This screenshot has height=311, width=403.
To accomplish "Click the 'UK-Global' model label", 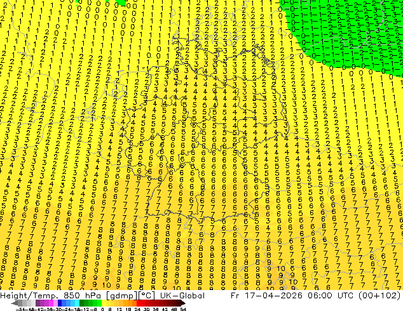I will coord(182,296).
